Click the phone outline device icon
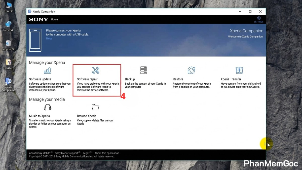 pyautogui.click(x=35, y=40)
